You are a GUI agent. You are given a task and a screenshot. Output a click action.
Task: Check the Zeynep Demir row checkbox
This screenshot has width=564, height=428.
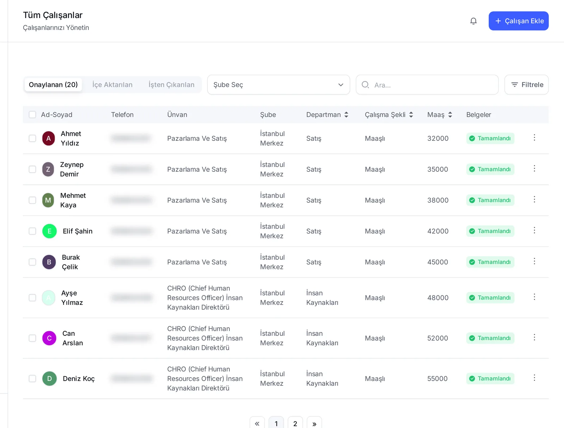point(32,169)
